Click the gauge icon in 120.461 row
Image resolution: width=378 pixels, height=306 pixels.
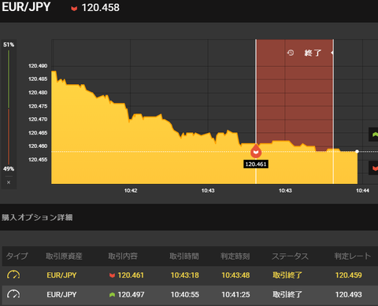(13, 275)
